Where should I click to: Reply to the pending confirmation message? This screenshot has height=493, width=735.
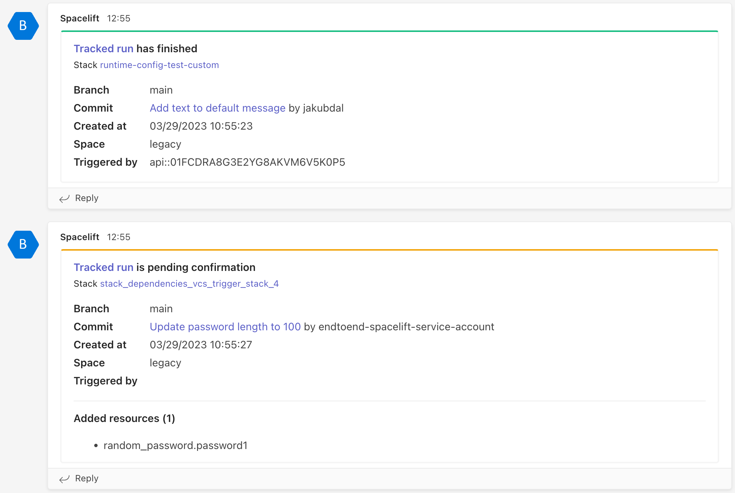[x=86, y=478]
